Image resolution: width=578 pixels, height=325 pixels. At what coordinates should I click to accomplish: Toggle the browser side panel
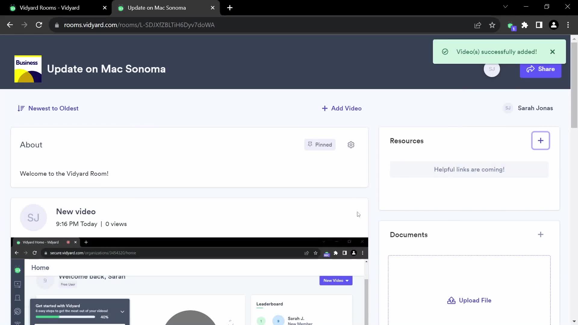[539, 25]
